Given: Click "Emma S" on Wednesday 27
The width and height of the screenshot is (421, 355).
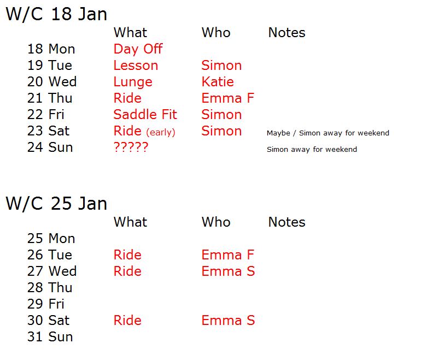Looking at the screenshot, I should tap(228, 271).
